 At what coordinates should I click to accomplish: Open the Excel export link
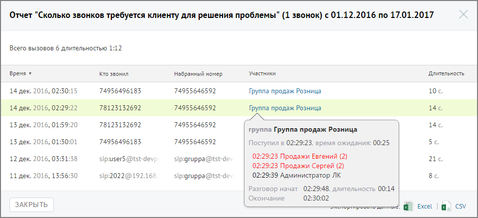[425, 207]
